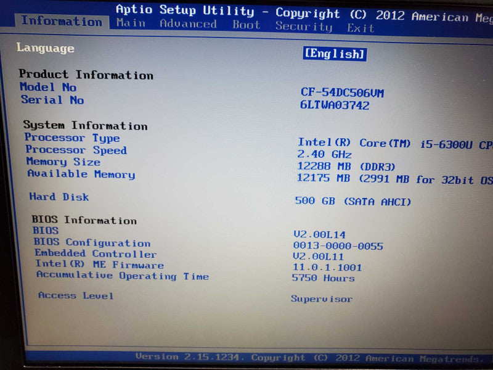Click the BIOS Information heading

coord(84,220)
